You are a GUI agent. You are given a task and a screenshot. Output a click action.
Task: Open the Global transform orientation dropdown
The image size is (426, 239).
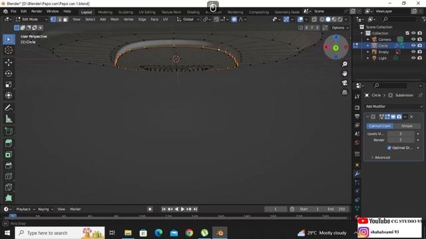pos(188,19)
